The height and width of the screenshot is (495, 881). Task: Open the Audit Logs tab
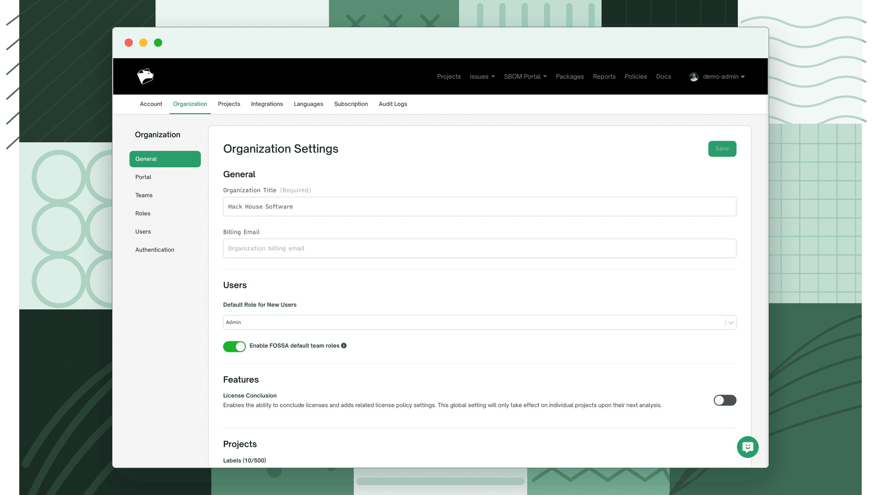coord(393,104)
